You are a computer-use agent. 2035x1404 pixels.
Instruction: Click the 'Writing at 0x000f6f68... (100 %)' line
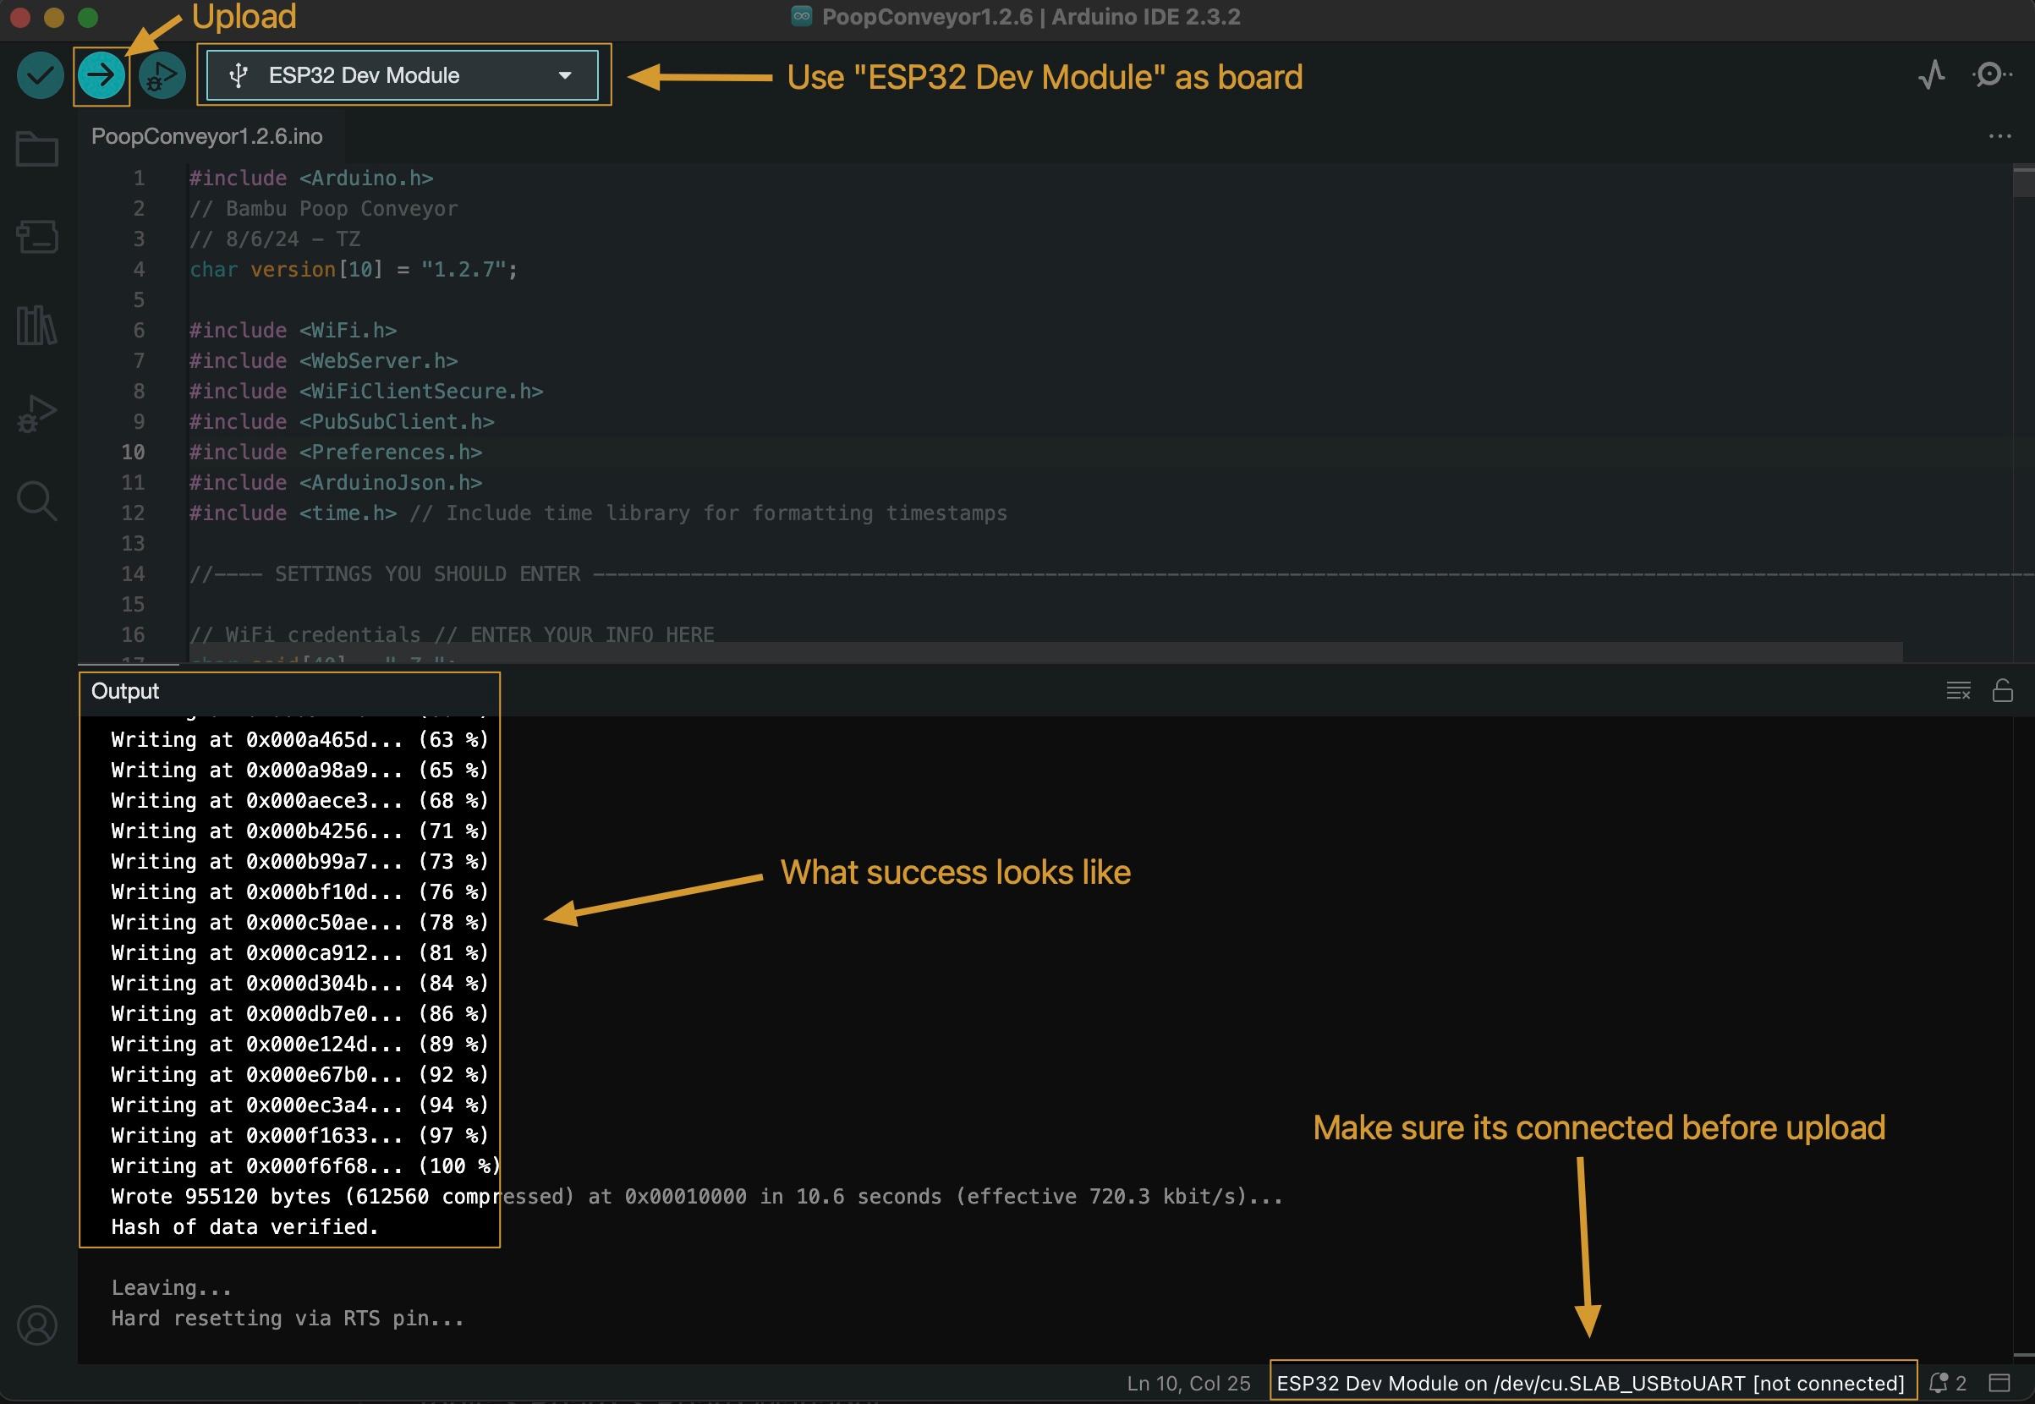305,1165
